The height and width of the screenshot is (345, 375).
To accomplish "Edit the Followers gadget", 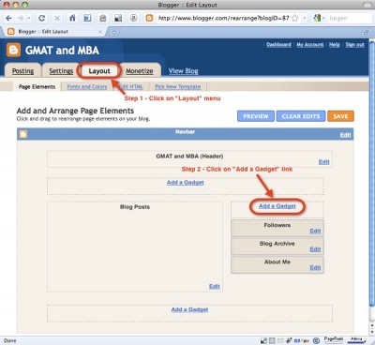I will [315, 231].
